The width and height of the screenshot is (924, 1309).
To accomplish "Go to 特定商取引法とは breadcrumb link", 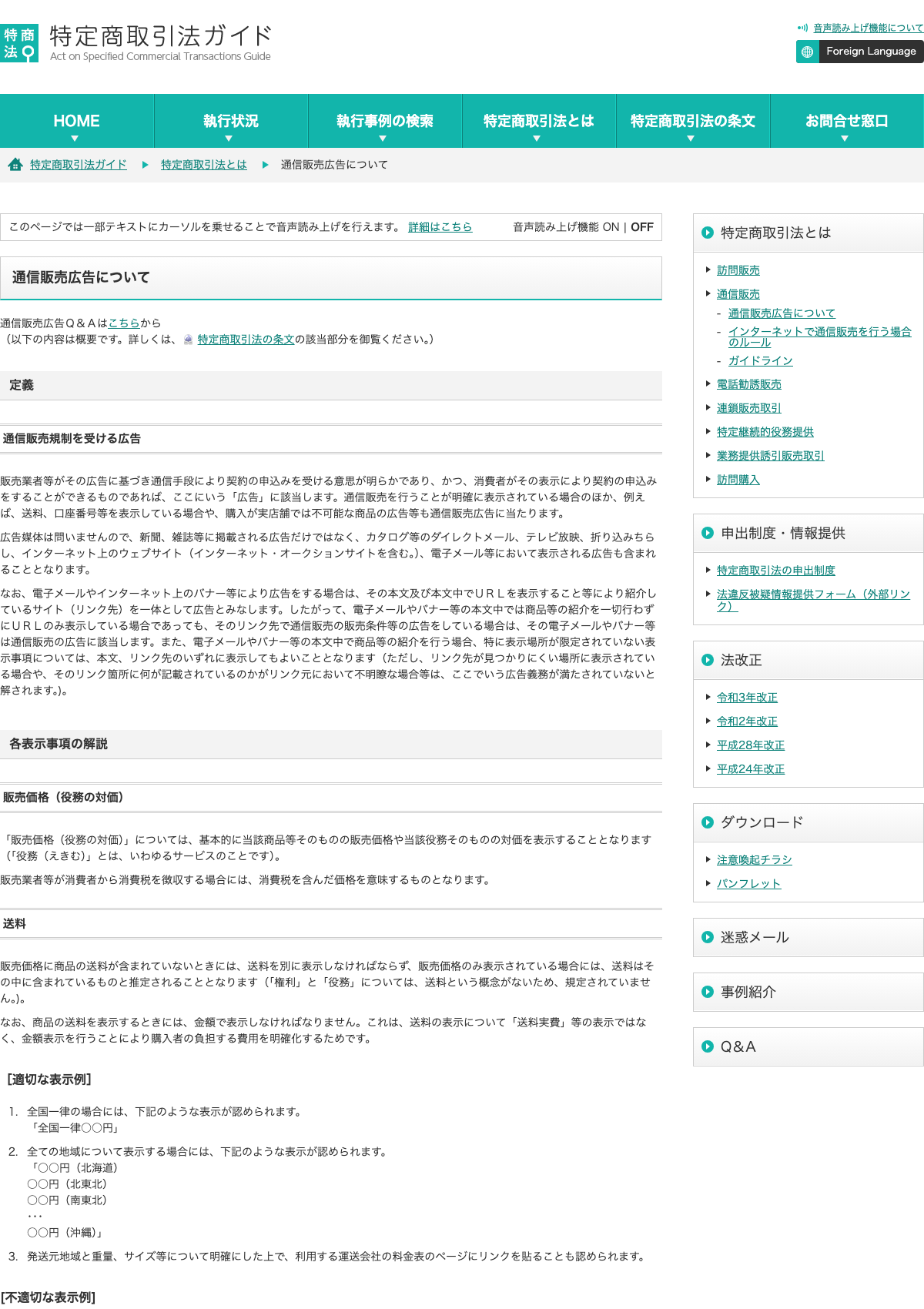I will pos(204,165).
